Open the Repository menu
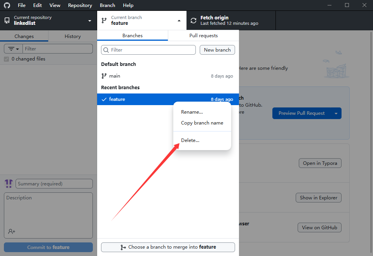 (80, 5)
